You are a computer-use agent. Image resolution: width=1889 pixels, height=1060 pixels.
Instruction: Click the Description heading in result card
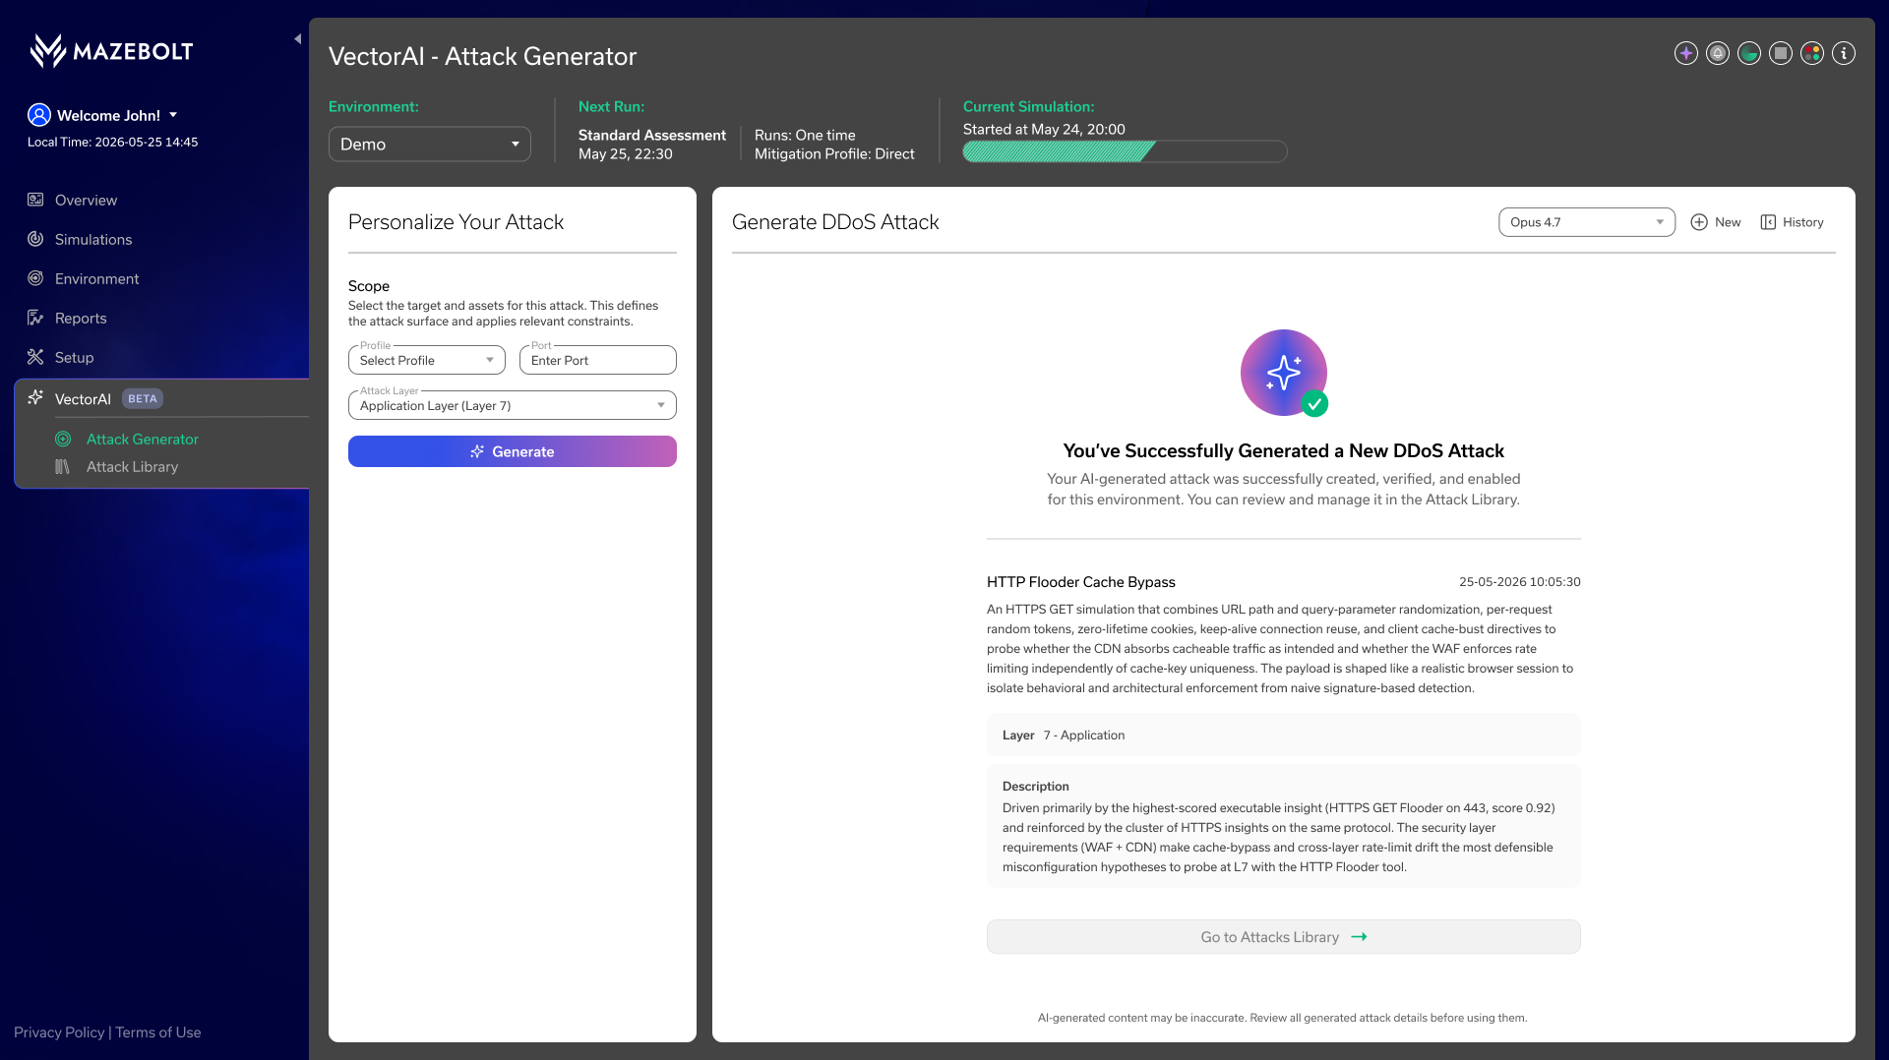pos(1036,787)
